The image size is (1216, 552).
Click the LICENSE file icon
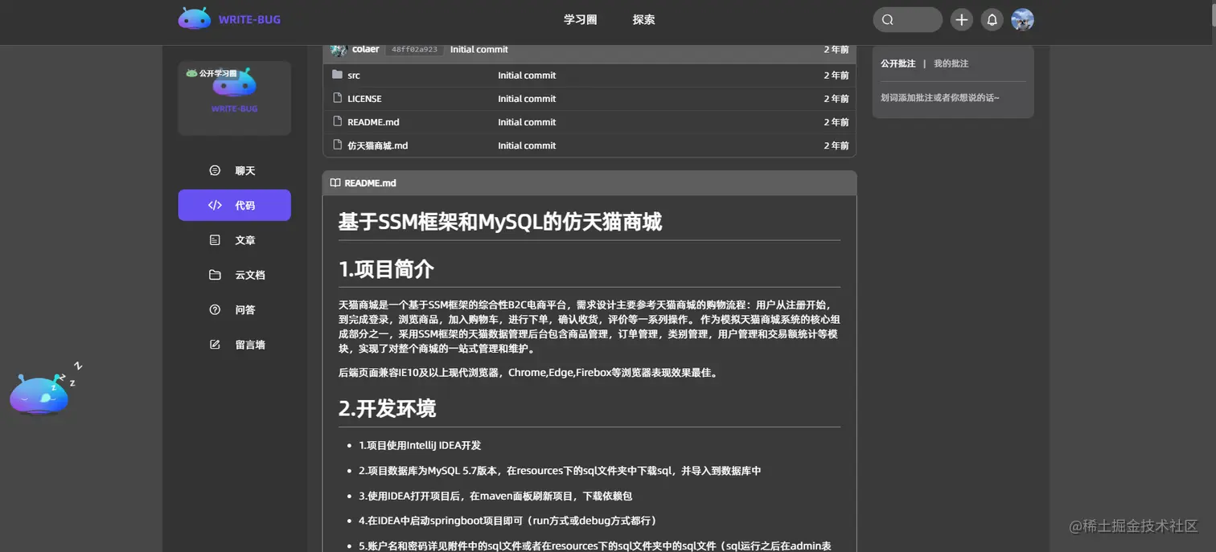[x=337, y=98]
